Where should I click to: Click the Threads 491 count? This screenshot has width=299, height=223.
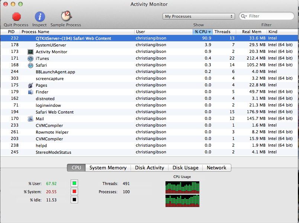pos(126,184)
